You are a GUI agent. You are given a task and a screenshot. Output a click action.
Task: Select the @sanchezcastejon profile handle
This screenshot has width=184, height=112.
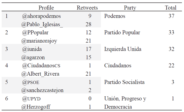(x=43, y=90)
